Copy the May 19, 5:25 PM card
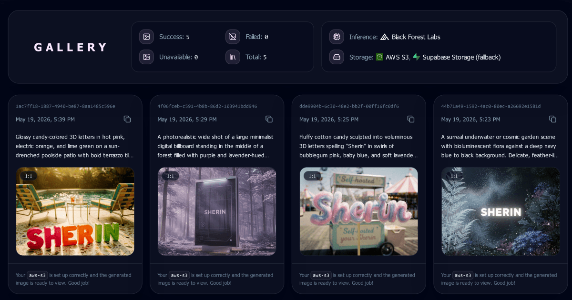 click(x=411, y=119)
